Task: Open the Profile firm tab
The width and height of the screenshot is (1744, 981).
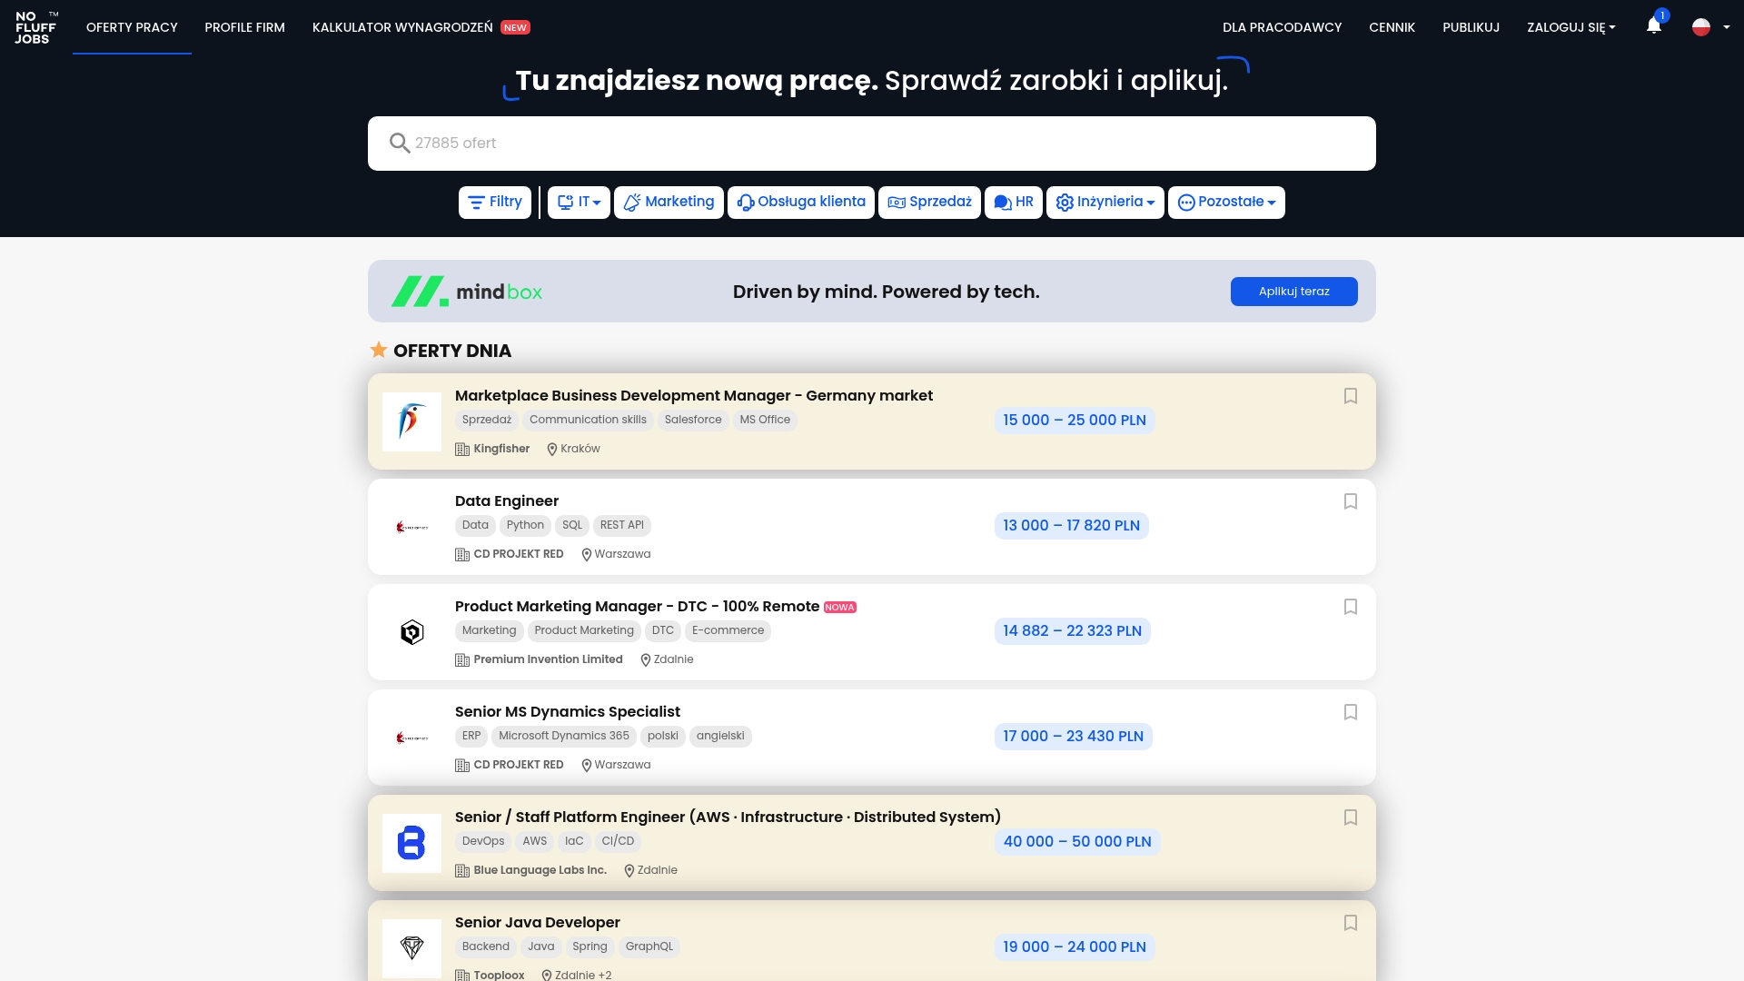Action: point(244,27)
